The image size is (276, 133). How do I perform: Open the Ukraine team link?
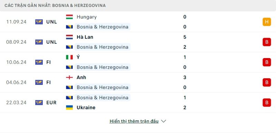[x=86, y=108]
